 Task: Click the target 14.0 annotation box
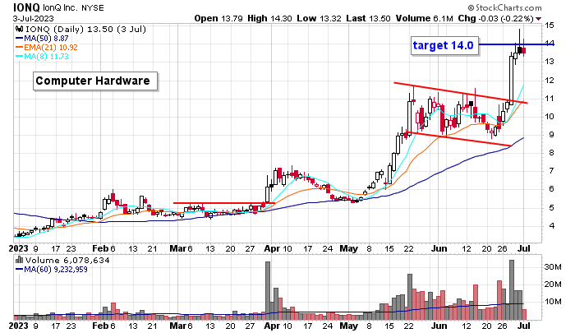(444, 45)
